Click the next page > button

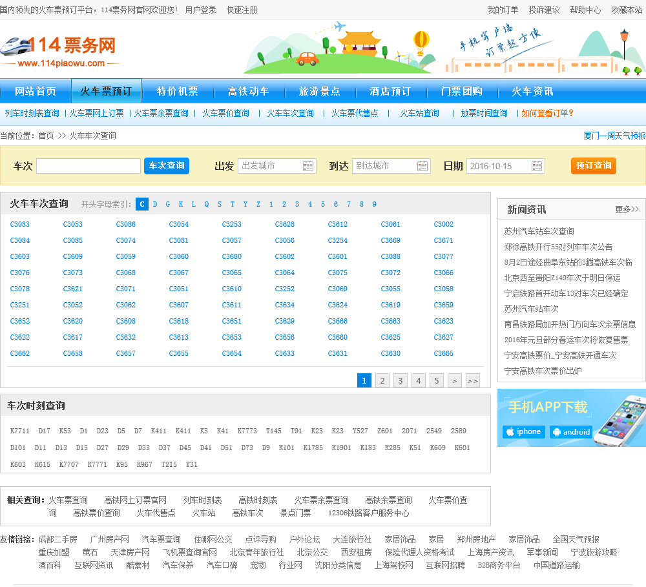tap(454, 380)
